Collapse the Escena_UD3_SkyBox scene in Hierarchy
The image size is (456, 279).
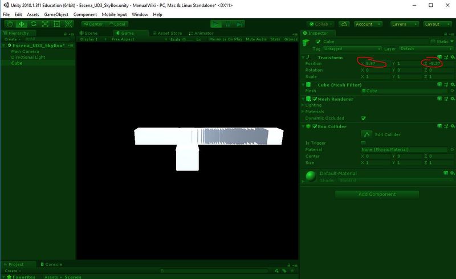point(4,46)
